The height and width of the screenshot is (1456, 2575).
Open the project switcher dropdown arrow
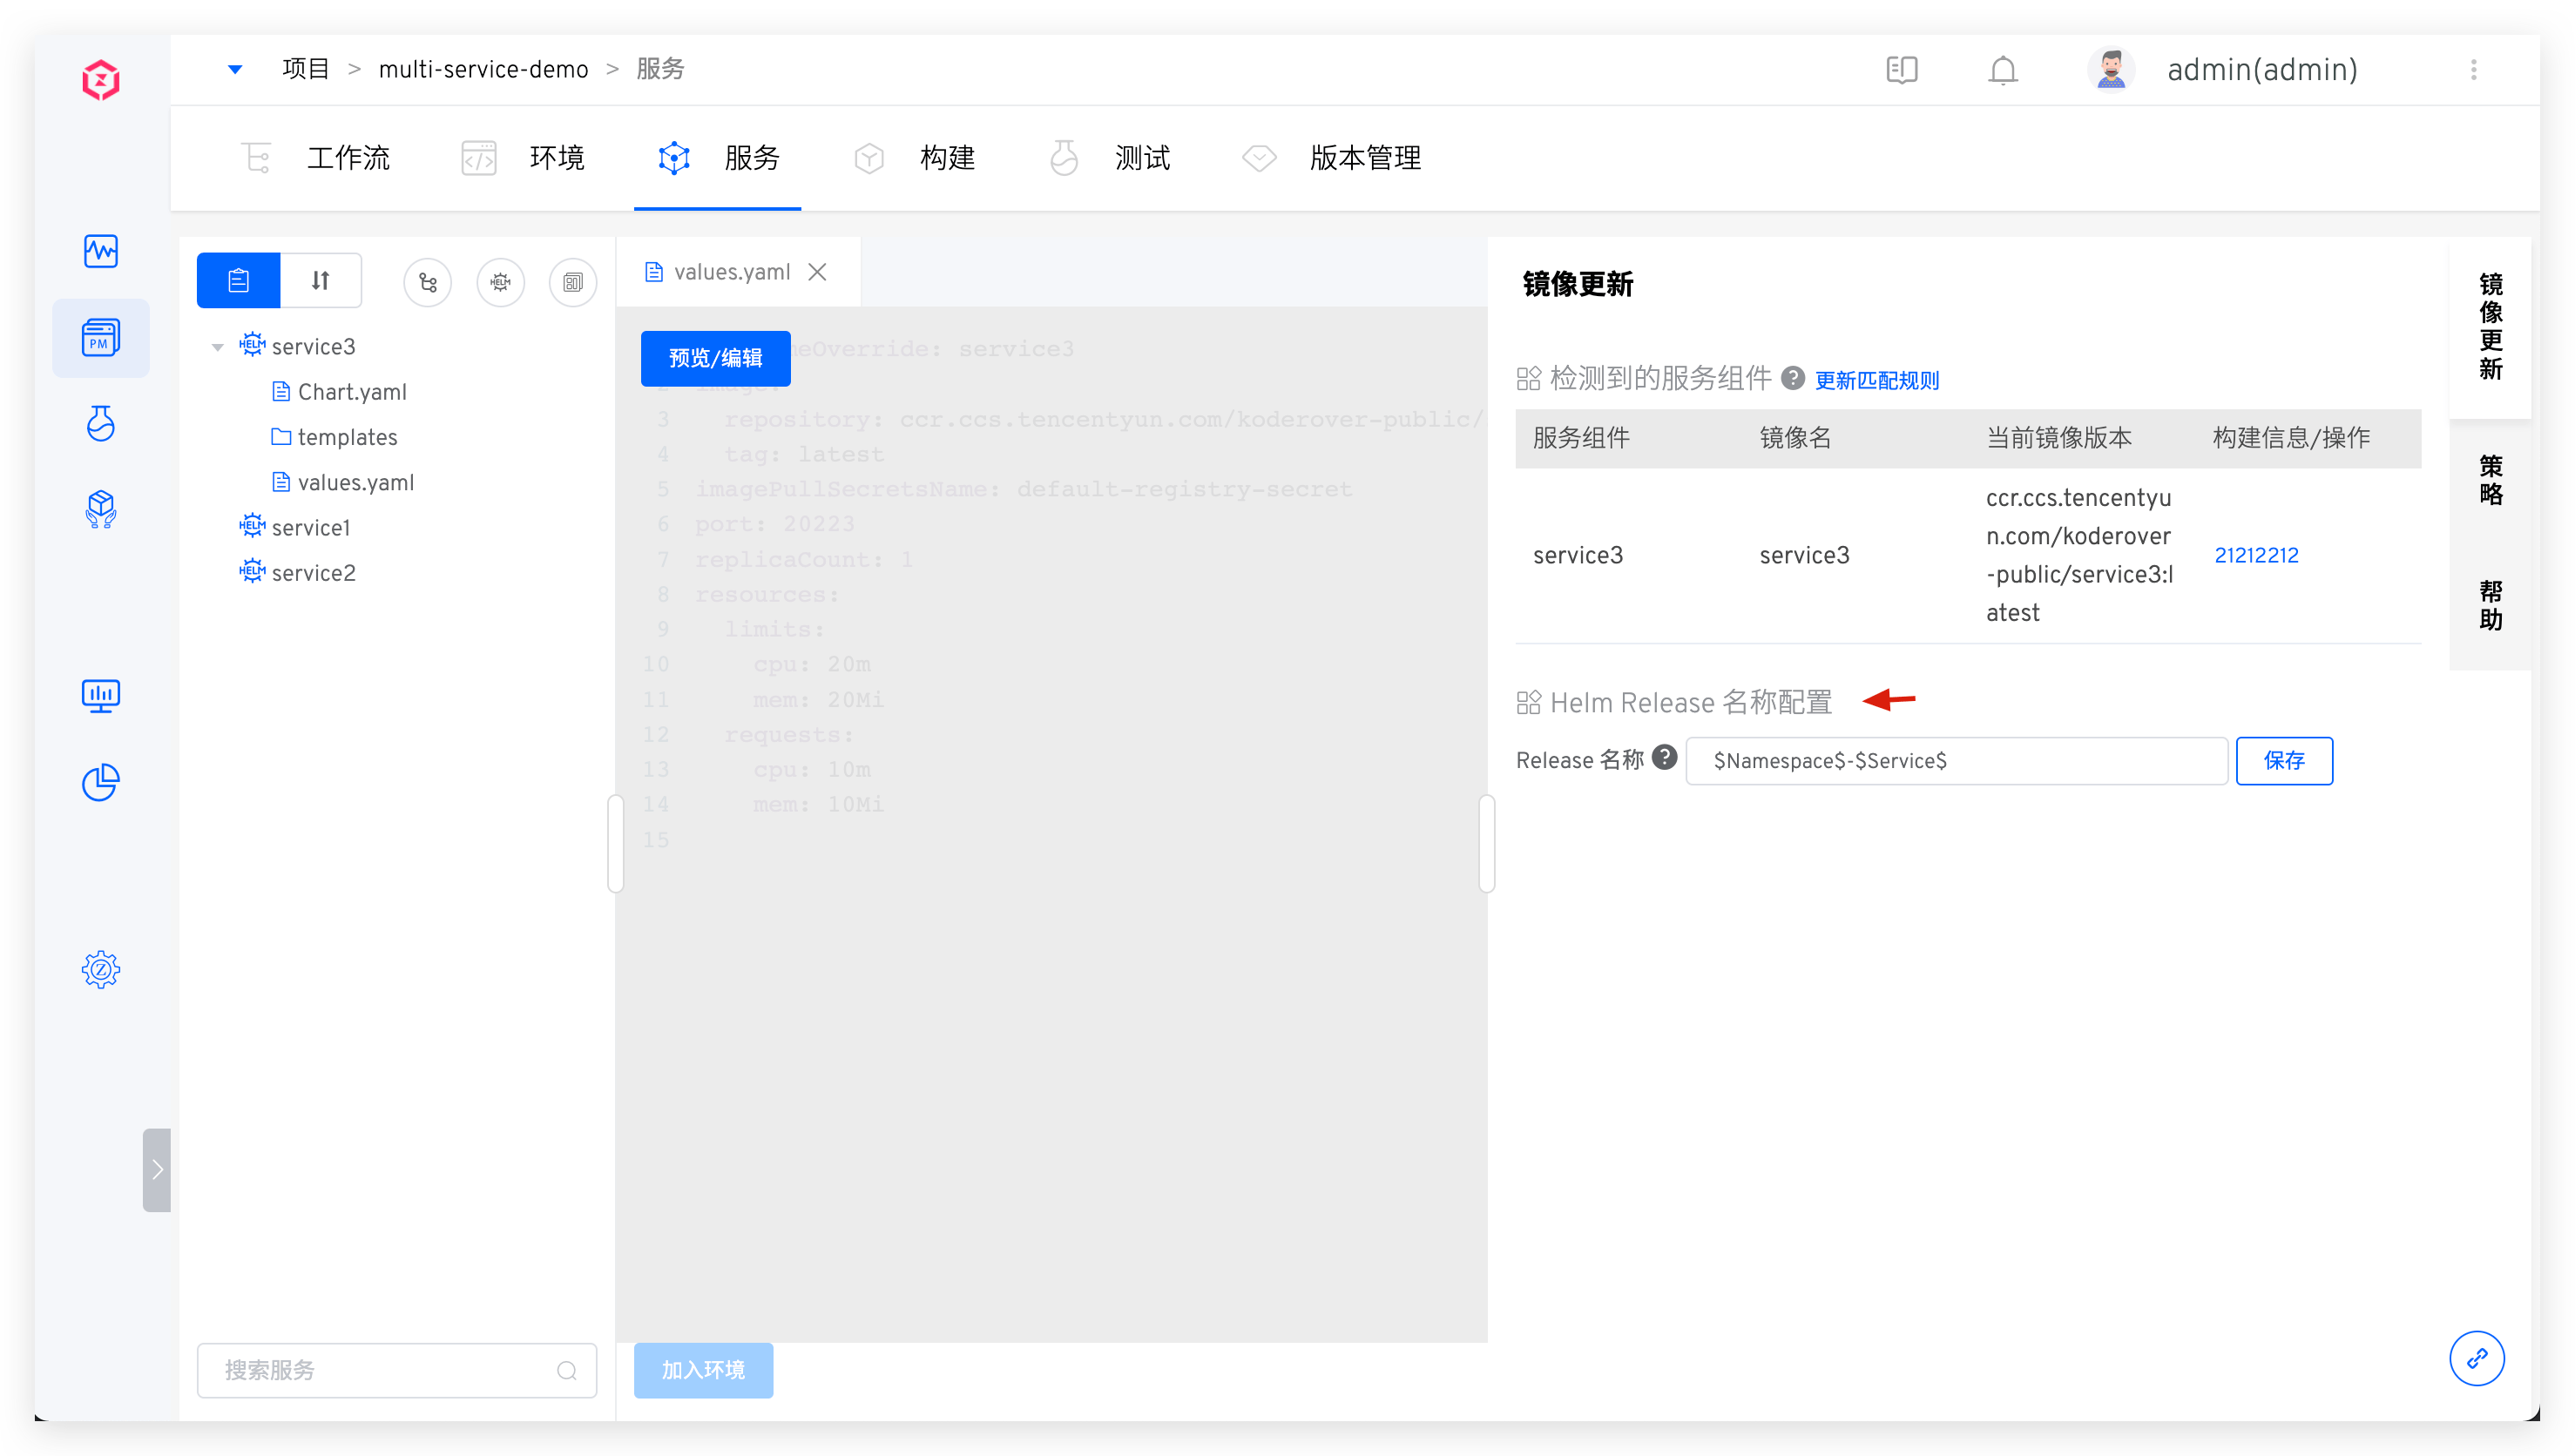[x=235, y=68]
